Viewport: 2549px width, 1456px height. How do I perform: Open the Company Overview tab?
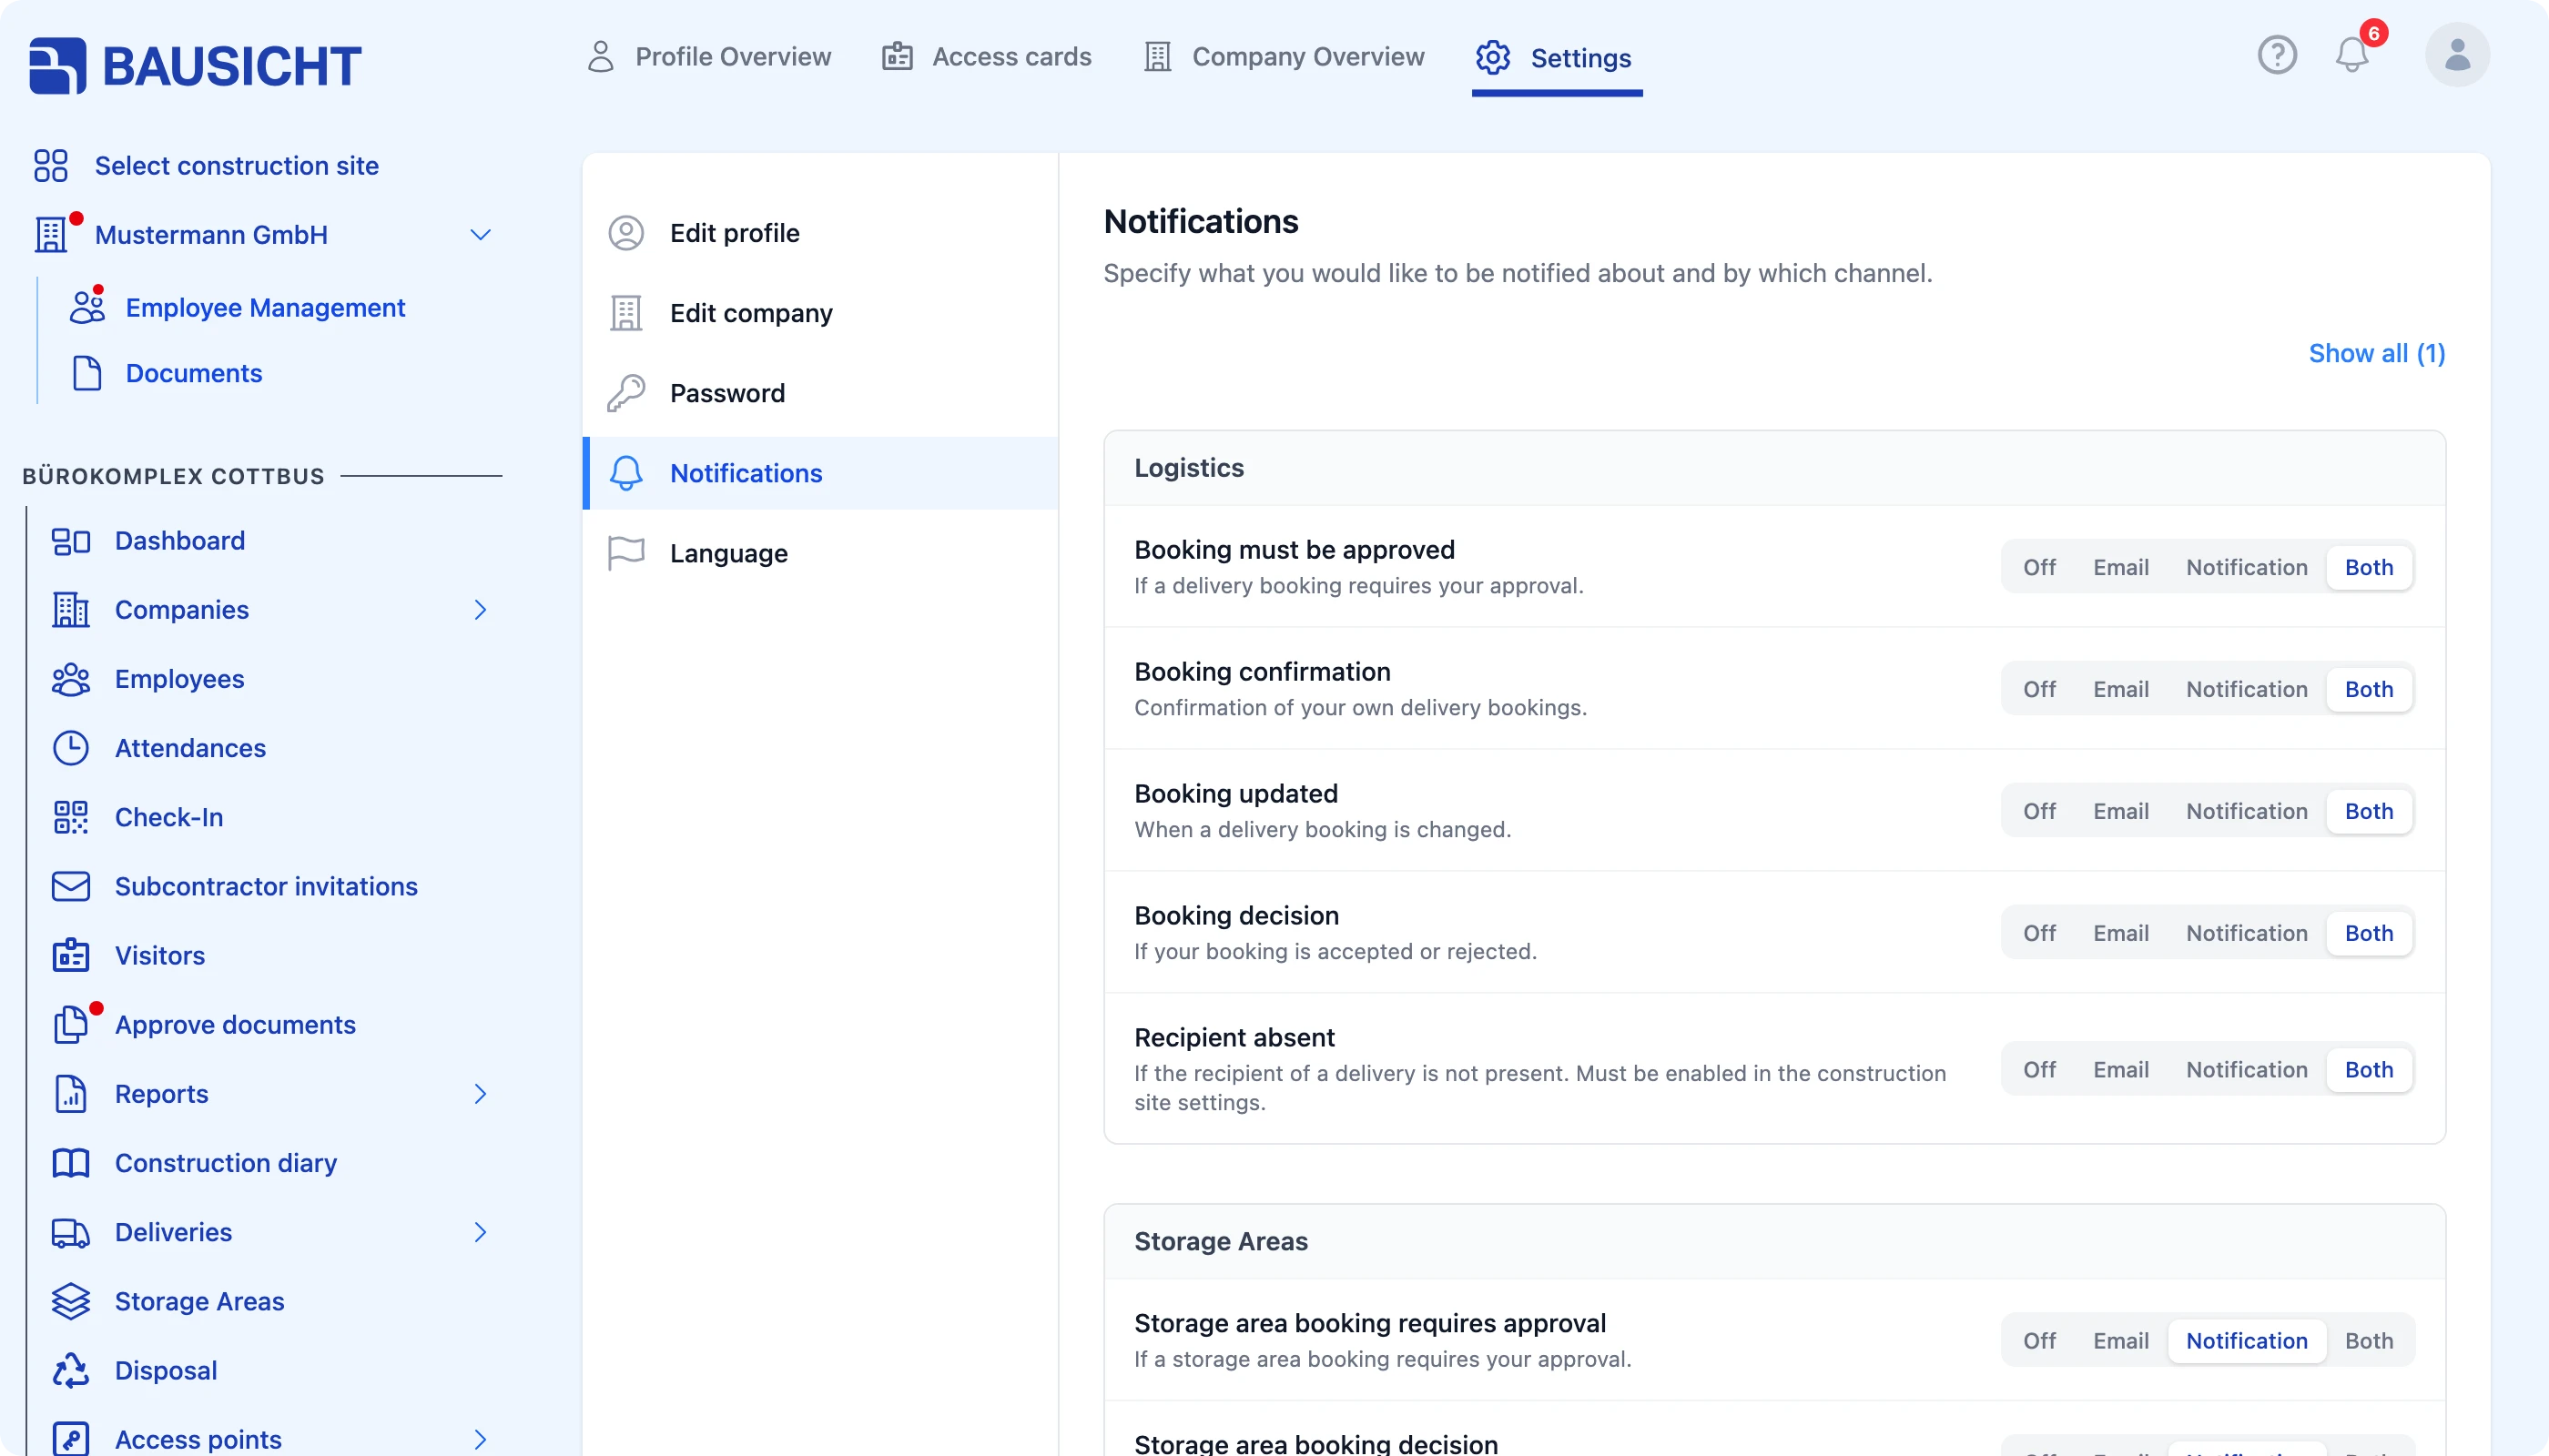pos(1285,57)
